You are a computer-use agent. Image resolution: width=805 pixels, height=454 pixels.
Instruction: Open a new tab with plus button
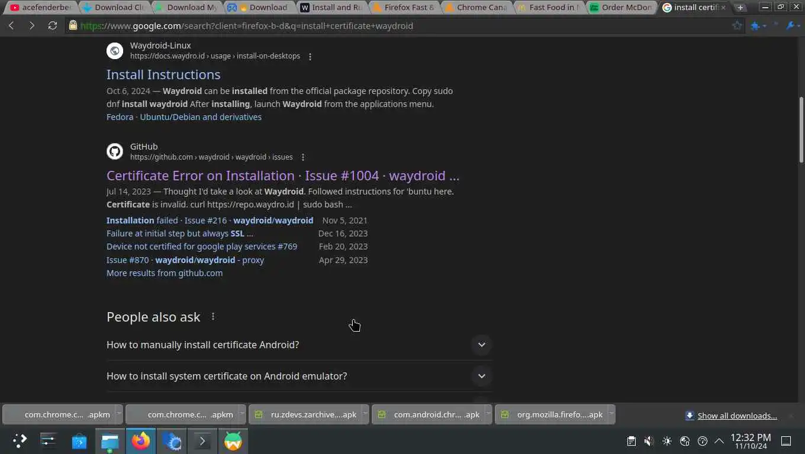click(x=740, y=8)
